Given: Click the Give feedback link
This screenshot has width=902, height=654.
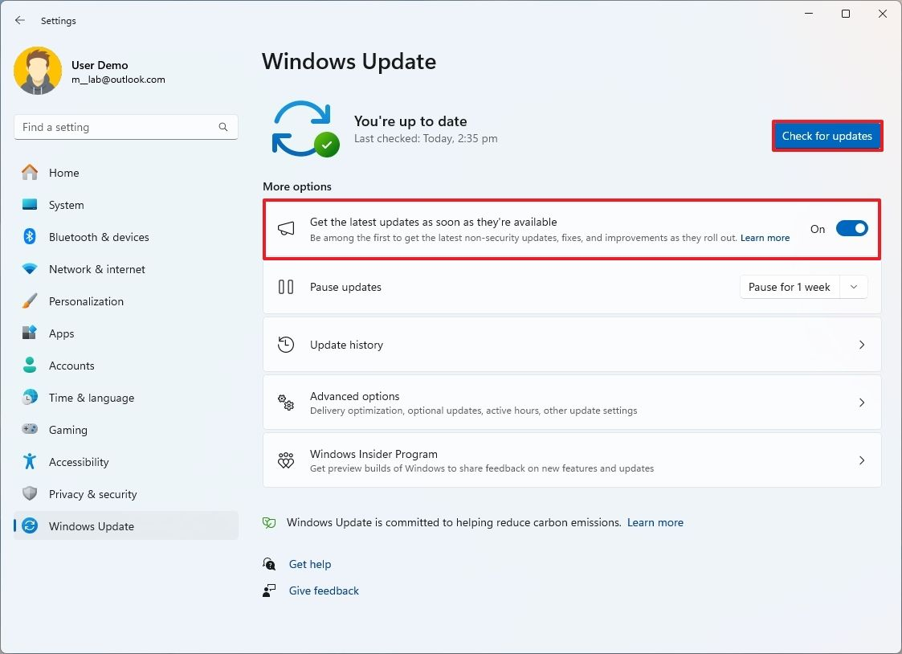Looking at the screenshot, I should pos(324,591).
